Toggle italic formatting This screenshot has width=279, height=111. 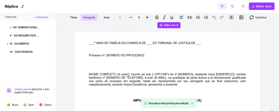tap(164, 17)
